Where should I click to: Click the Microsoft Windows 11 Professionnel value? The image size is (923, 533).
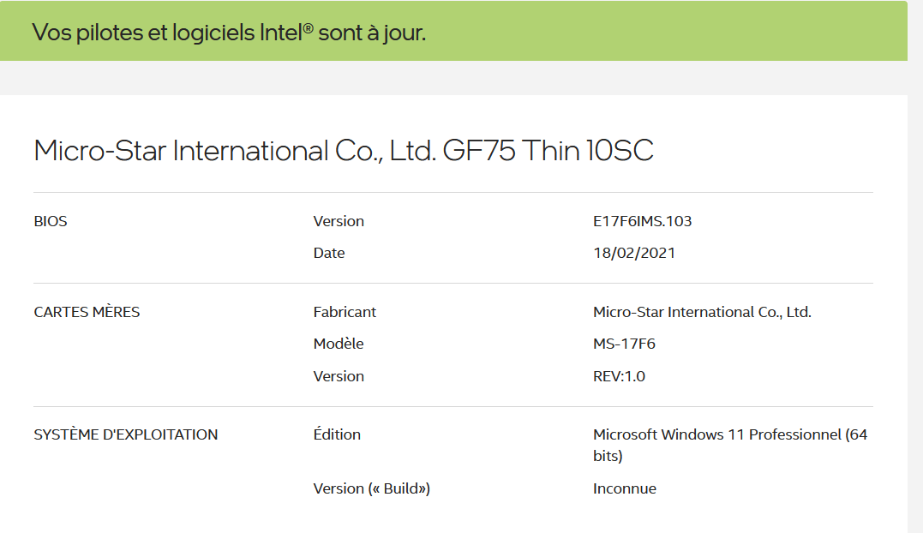[729, 435]
